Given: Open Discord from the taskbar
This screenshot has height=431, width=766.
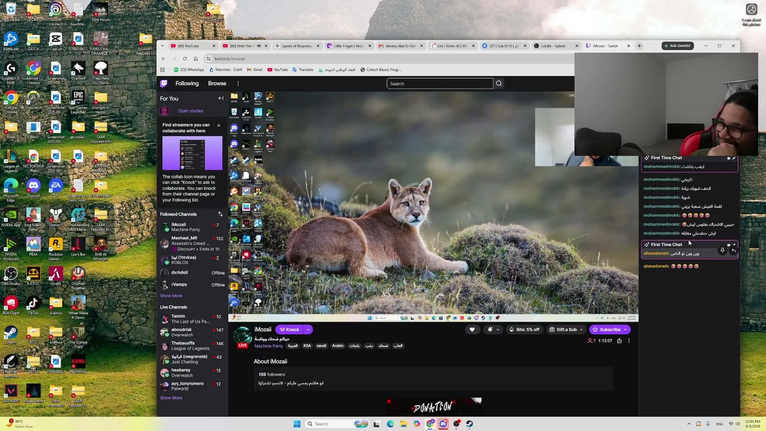Looking at the screenshot, I should (x=443, y=424).
